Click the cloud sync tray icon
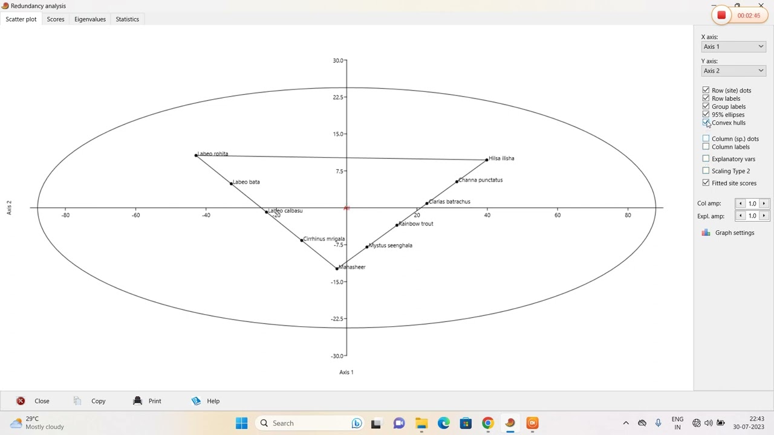 642,424
